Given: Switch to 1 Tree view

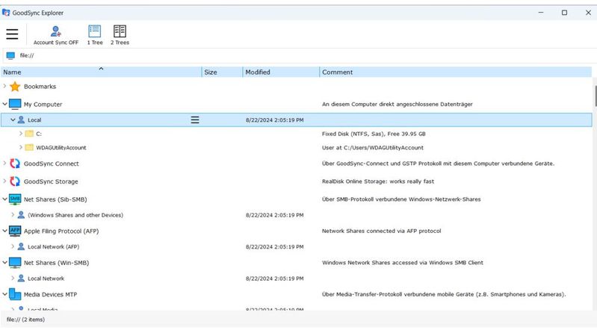Looking at the screenshot, I should click(95, 34).
